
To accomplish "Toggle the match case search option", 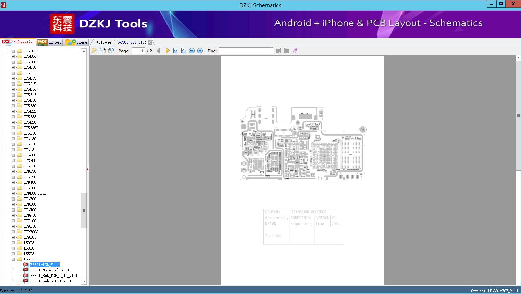I will tap(295, 51).
